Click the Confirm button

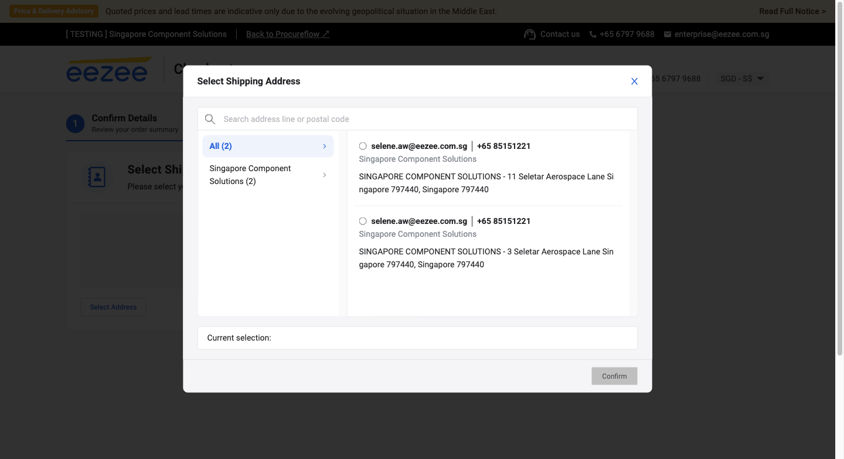614,376
